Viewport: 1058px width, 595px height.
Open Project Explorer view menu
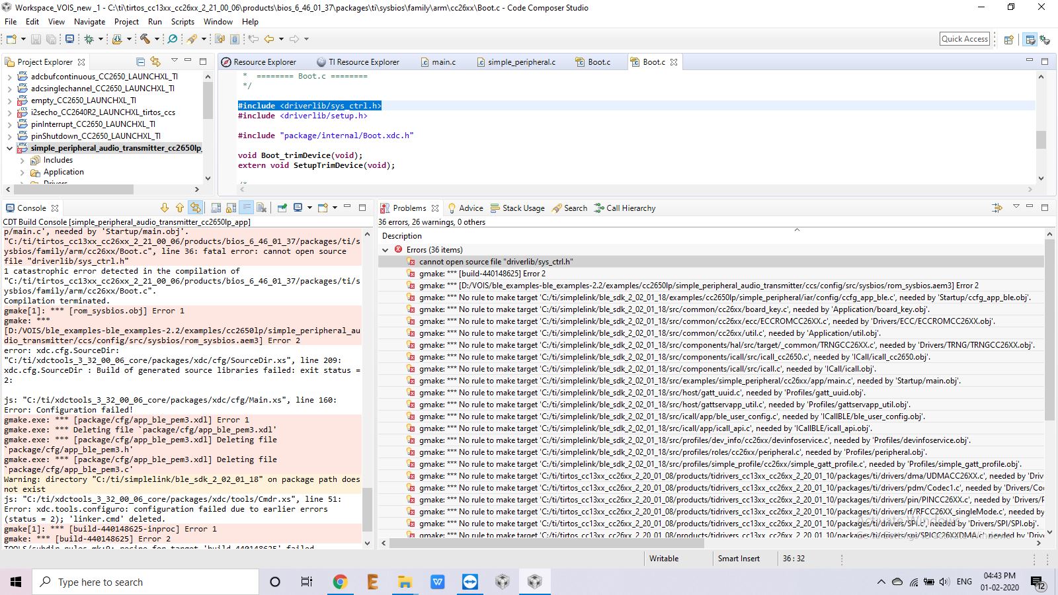[175, 61]
